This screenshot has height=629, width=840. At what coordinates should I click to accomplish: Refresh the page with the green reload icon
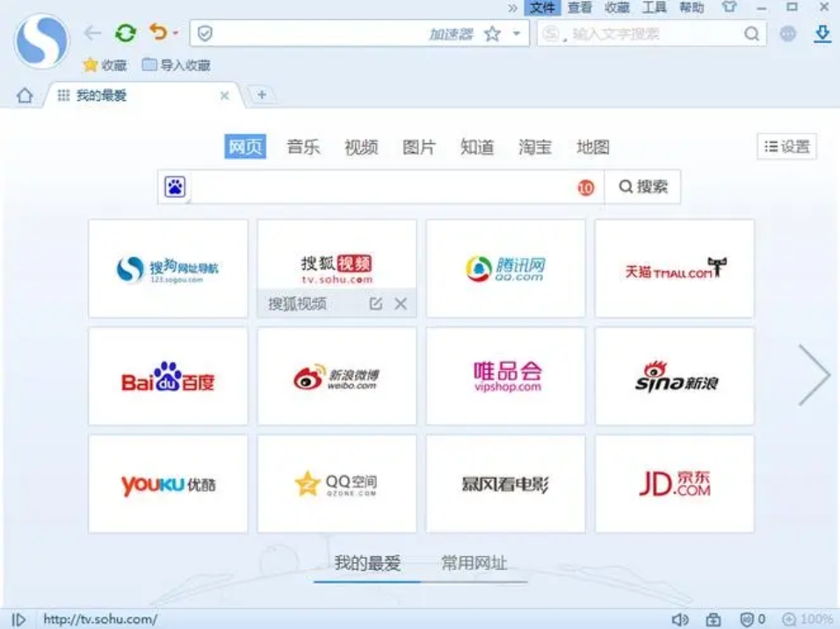pos(126,33)
